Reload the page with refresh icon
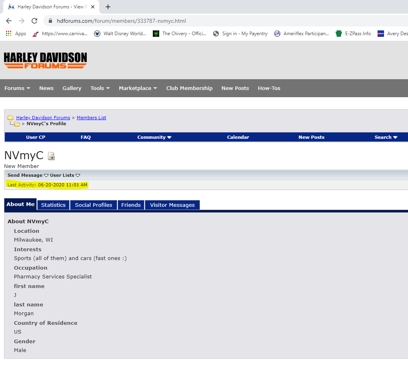Image resolution: width=408 pixels, height=374 pixels. pos(34,21)
